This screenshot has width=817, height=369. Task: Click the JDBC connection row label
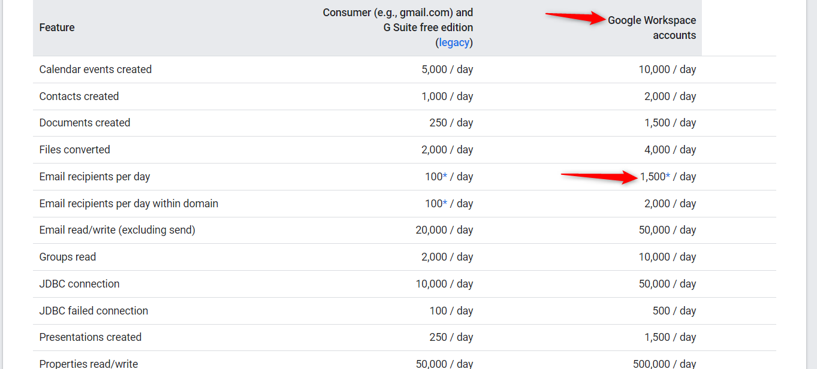point(80,284)
